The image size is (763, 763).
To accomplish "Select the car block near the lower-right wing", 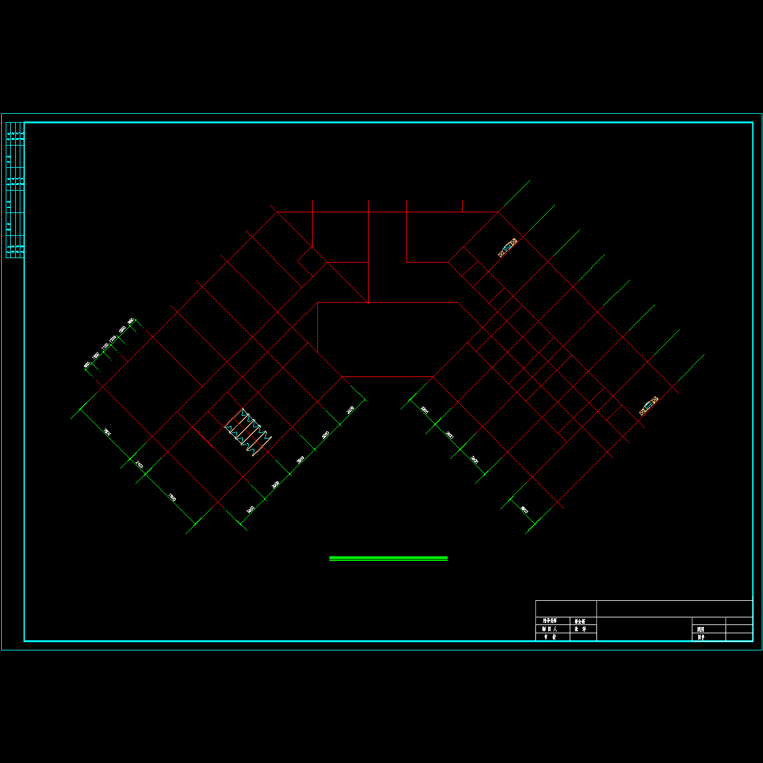I will coord(649,406).
